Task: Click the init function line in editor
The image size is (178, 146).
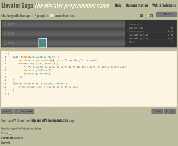Action: (x=36, y=57)
